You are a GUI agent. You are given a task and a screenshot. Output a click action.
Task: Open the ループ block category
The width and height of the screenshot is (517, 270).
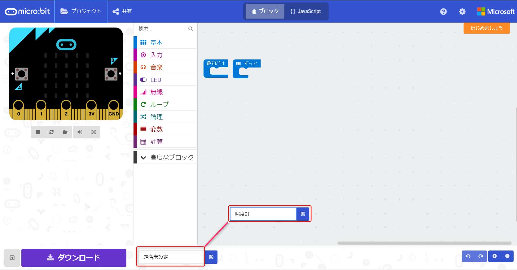(165, 104)
